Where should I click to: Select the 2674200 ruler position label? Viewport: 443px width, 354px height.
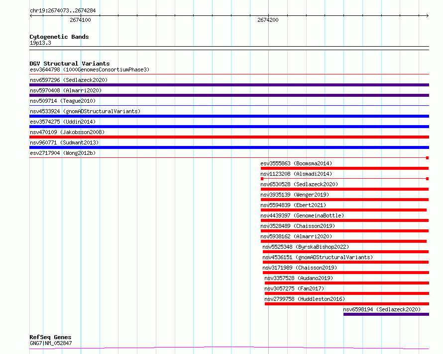click(268, 20)
